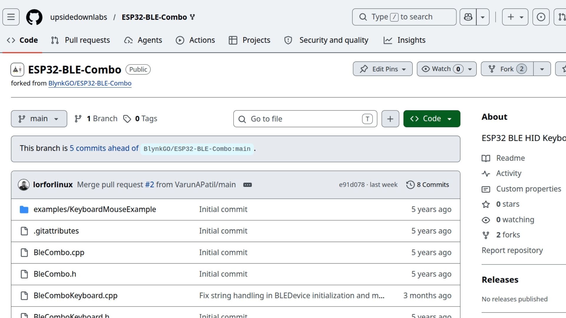The height and width of the screenshot is (318, 566).
Task: Open the issues icon in header
Action: coord(541,17)
